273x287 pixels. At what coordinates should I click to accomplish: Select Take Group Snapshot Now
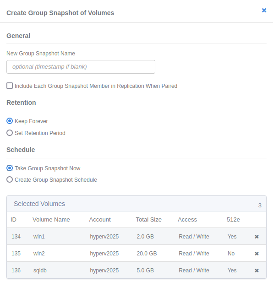pyautogui.click(x=10, y=168)
